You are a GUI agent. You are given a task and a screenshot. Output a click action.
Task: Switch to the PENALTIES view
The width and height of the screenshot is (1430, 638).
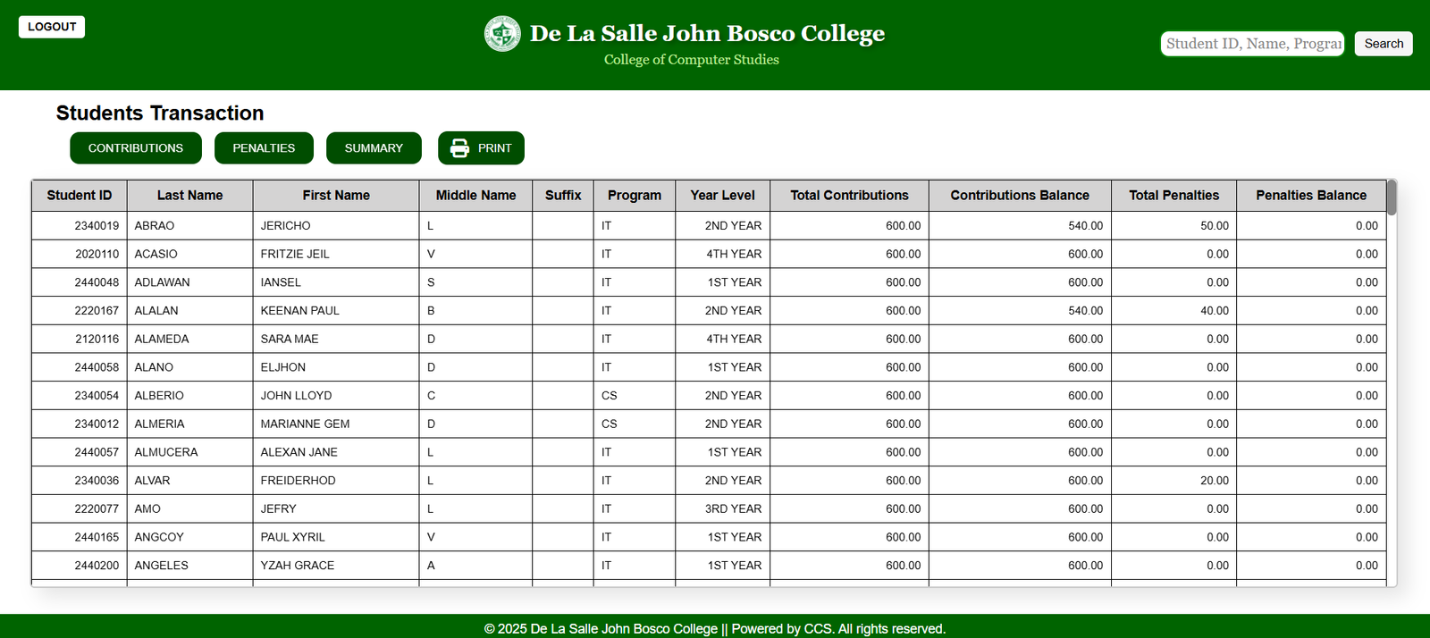click(264, 148)
